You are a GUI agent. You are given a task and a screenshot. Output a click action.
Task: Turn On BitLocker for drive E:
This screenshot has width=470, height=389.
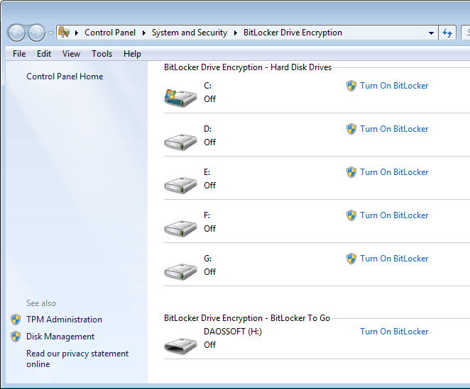(394, 172)
